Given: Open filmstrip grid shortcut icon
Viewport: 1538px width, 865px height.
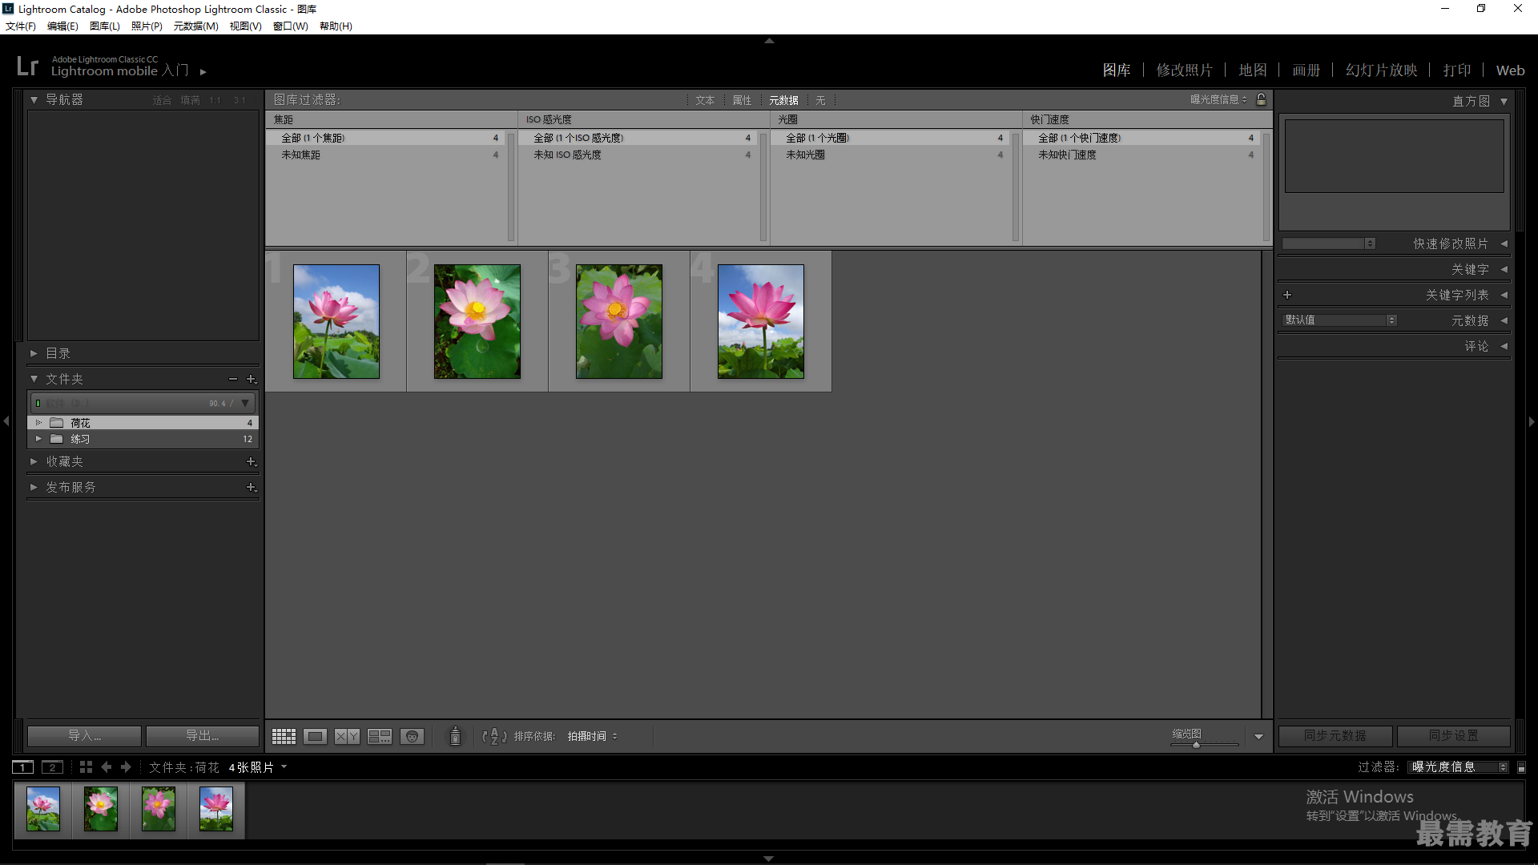Looking at the screenshot, I should click(86, 767).
